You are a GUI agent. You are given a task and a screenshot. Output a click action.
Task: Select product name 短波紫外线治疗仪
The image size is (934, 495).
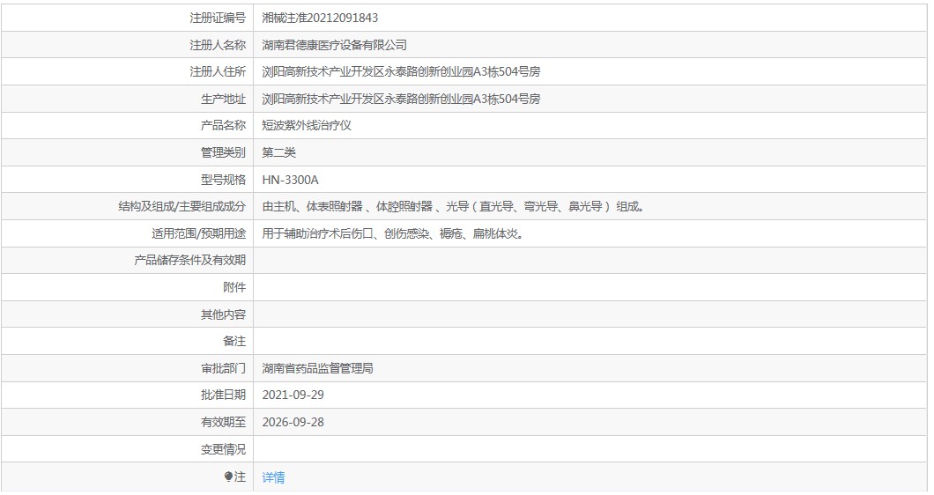307,126
